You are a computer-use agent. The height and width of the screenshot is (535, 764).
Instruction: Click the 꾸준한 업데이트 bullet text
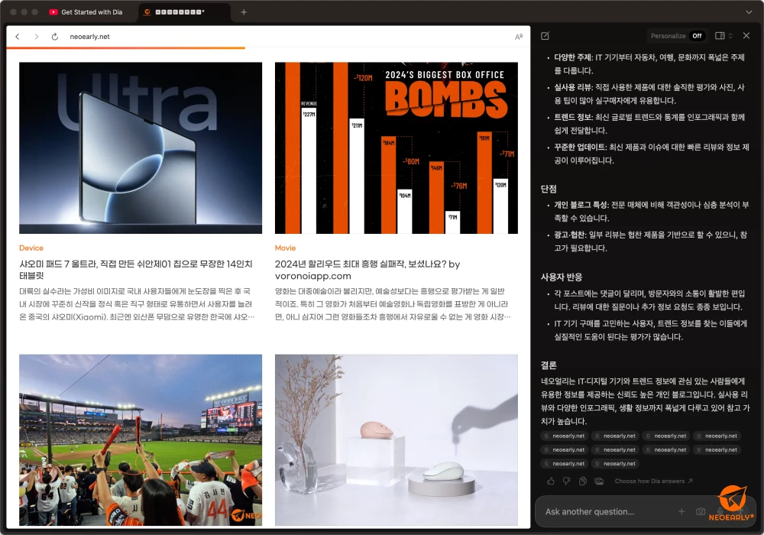(651, 154)
